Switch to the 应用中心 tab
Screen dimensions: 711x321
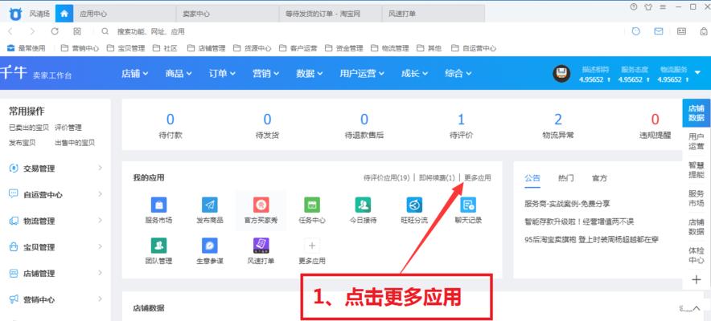[x=125, y=14]
